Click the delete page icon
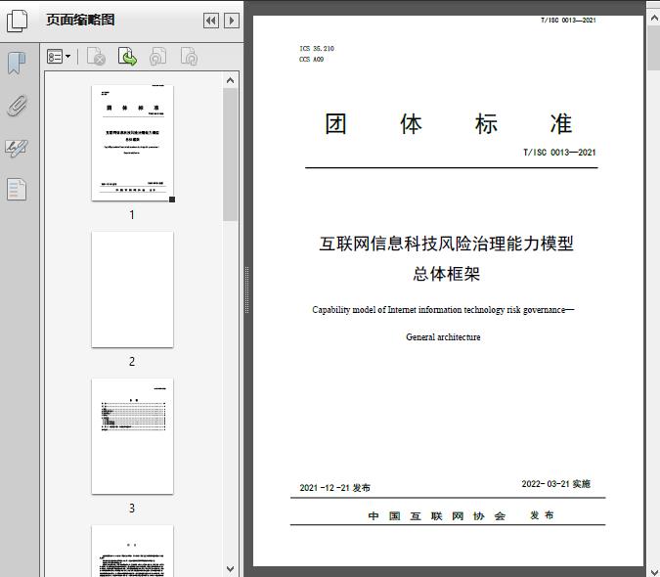The width and height of the screenshot is (660, 577). (96, 57)
